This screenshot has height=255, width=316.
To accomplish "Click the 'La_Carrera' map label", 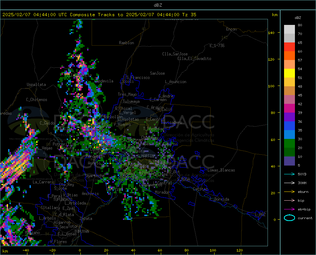I will (43, 182).
